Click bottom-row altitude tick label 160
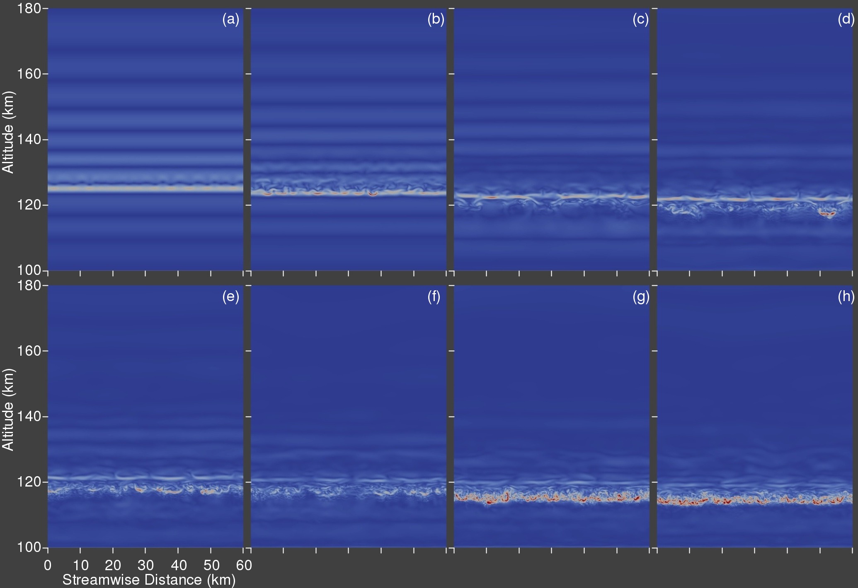 point(29,351)
